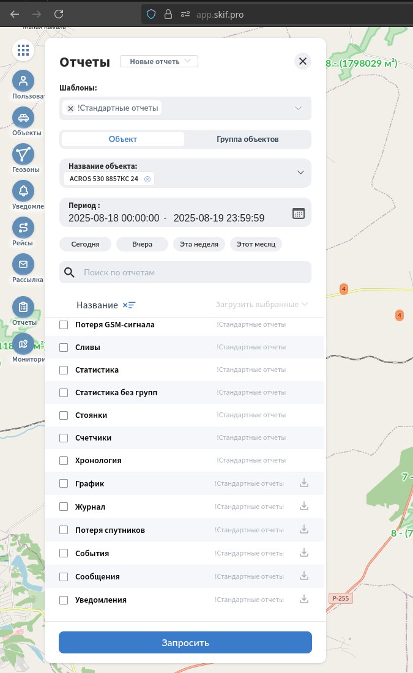The image size is (413, 673).
Task: Download the События report
Action: click(x=304, y=552)
